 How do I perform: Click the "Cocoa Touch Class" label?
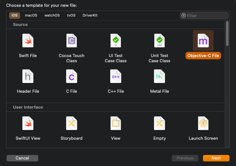tap(72, 58)
